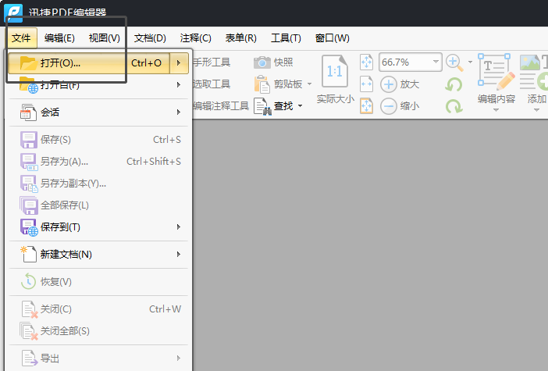
Task: Click the 关闭 document X icon
Action: [x=30, y=309]
